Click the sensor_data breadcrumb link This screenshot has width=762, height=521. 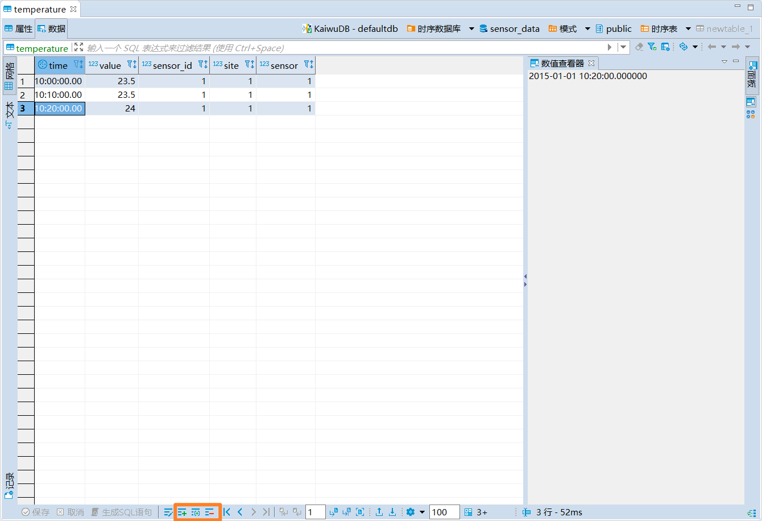514,28
